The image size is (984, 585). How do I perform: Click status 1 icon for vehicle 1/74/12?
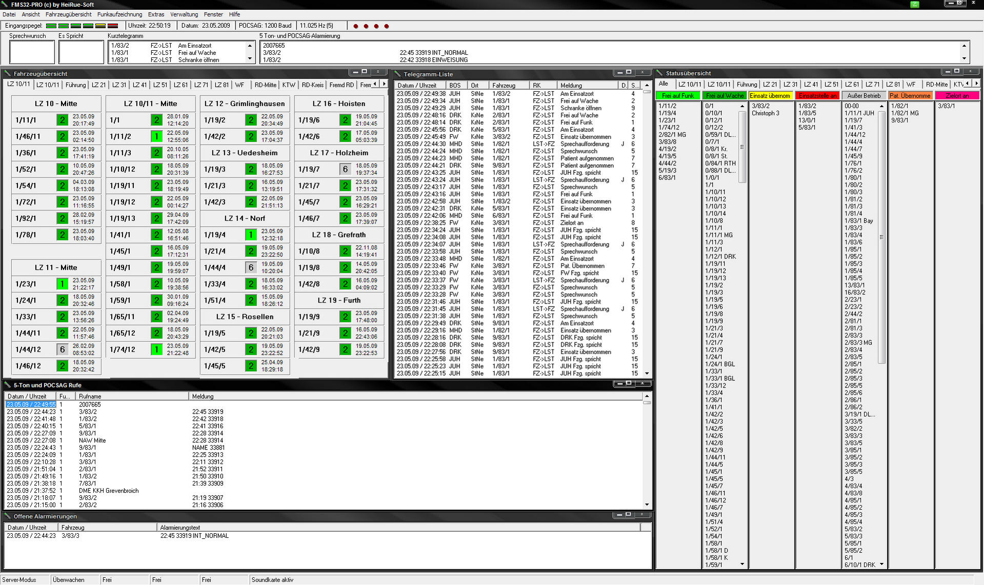coord(156,350)
